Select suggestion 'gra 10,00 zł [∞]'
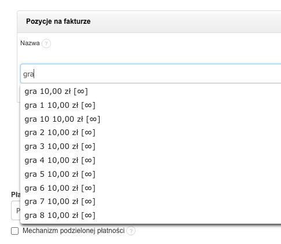This screenshot has width=281, height=244. 151,92
